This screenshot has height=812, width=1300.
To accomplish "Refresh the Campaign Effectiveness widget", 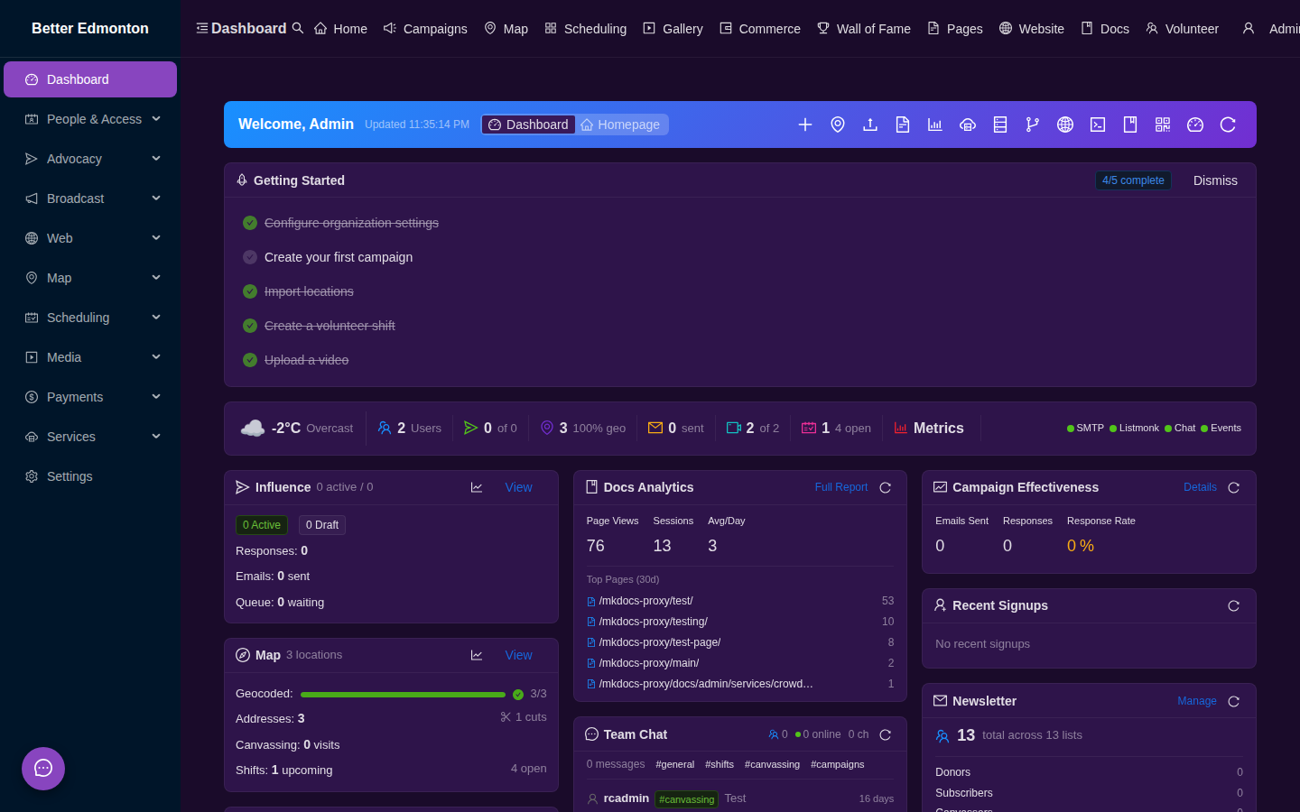I will [x=1234, y=487].
